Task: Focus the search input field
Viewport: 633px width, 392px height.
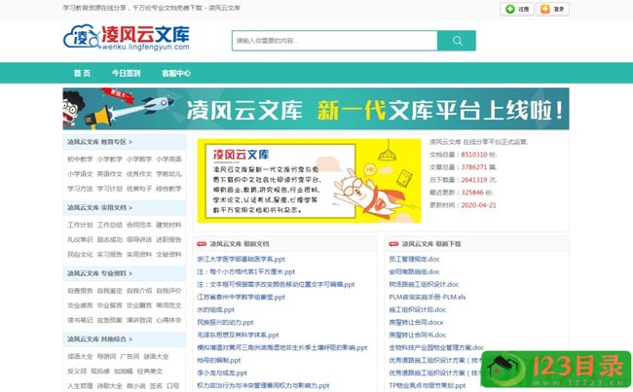Action: click(x=335, y=41)
